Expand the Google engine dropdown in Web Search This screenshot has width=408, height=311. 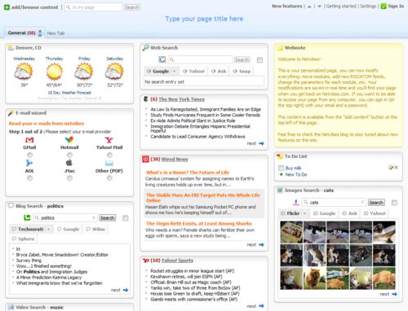point(175,72)
